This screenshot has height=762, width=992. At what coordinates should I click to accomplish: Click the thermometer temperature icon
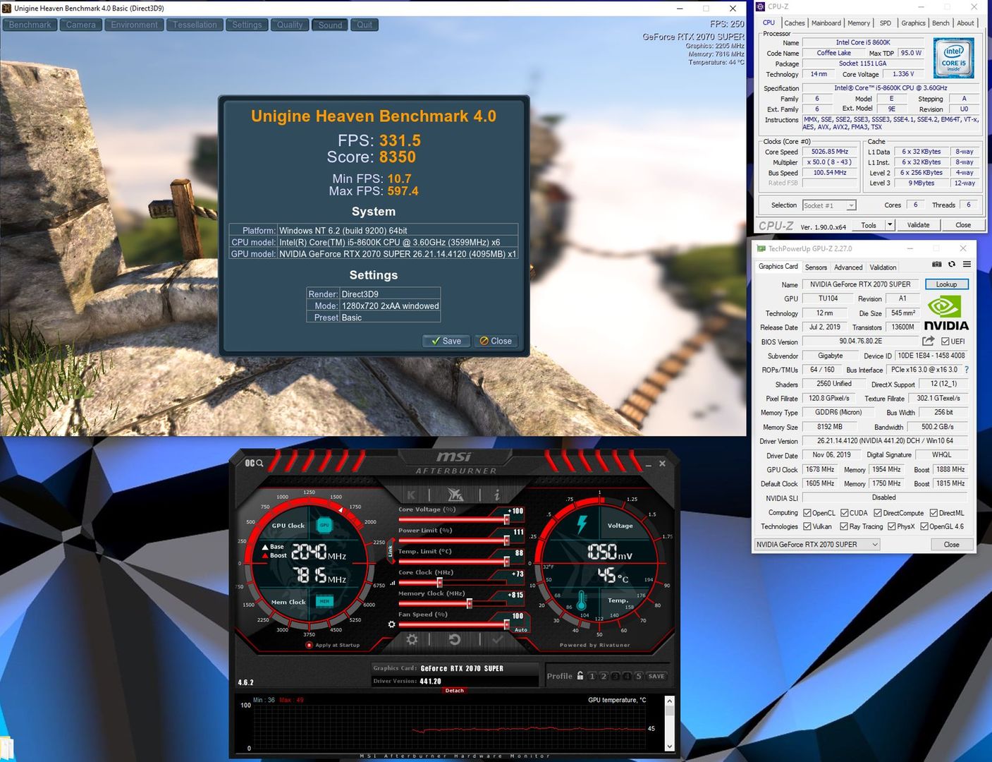(x=581, y=600)
